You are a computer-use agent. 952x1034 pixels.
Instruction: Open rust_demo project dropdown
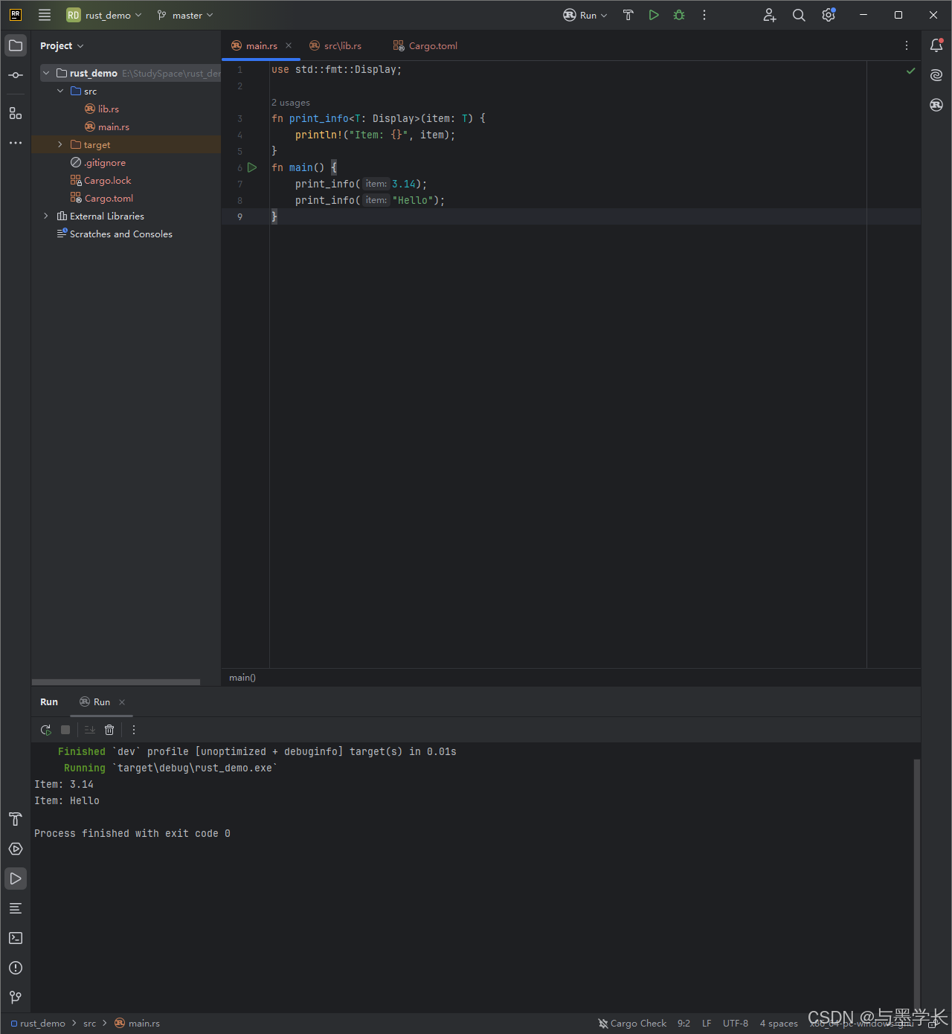pos(104,15)
